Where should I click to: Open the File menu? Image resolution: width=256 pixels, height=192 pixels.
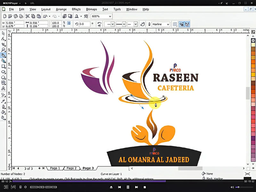point(11,9)
